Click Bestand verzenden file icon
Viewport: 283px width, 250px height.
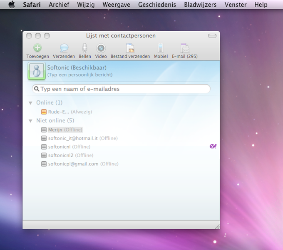click(130, 48)
